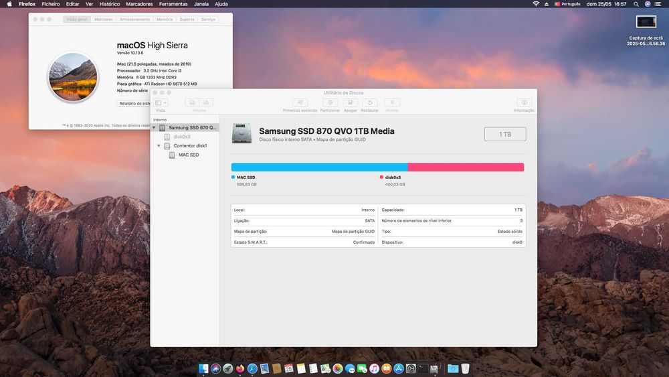Open the Trash in the Dock
The height and width of the screenshot is (377, 669).
466,368
